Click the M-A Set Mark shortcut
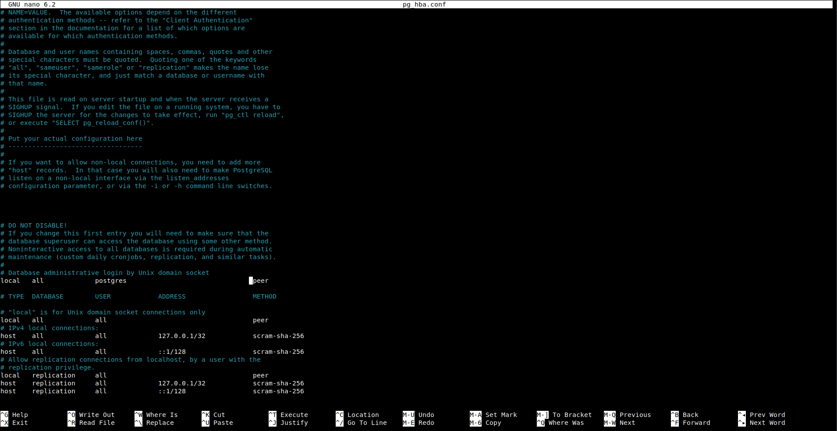This screenshot has height=431, width=837. click(x=493, y=415)
